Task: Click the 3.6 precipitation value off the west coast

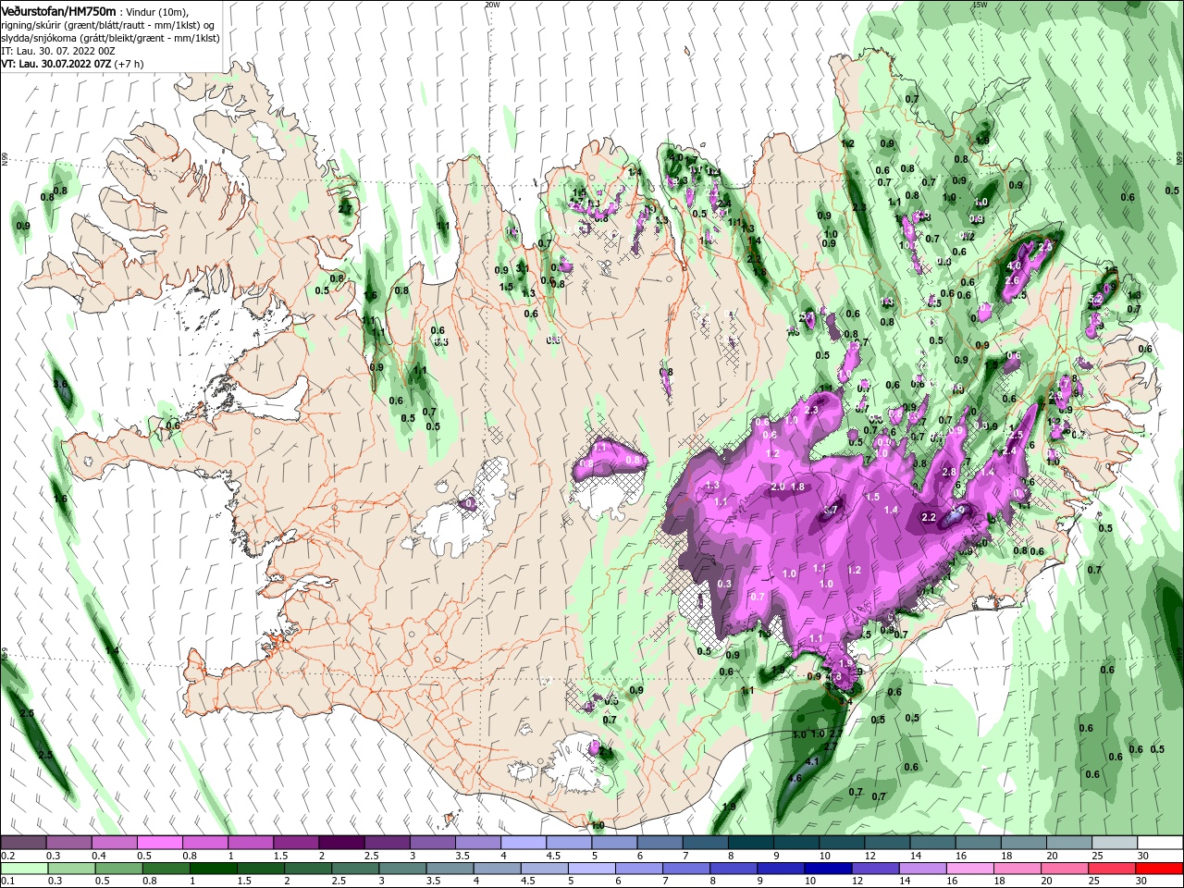Action: click(60, 384)
